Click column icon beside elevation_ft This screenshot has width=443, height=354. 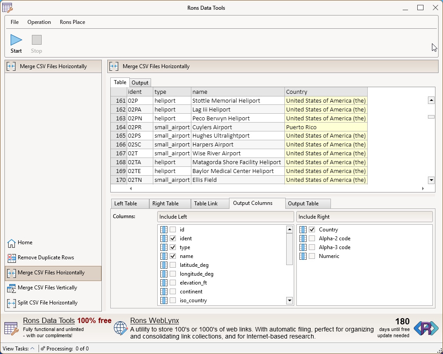[x=164, y=283]
